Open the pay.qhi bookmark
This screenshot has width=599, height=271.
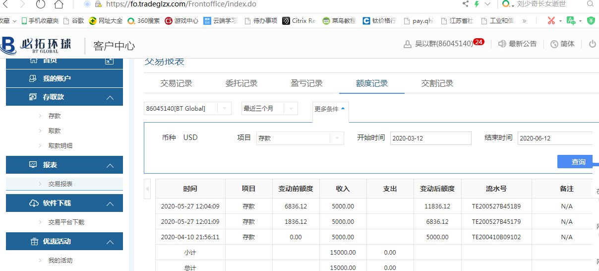click(x=419, y=21)
